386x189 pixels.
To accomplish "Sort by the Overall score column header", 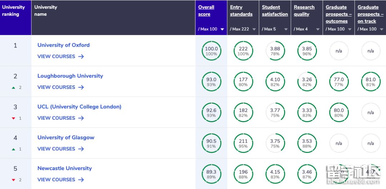I will [206, 11].
